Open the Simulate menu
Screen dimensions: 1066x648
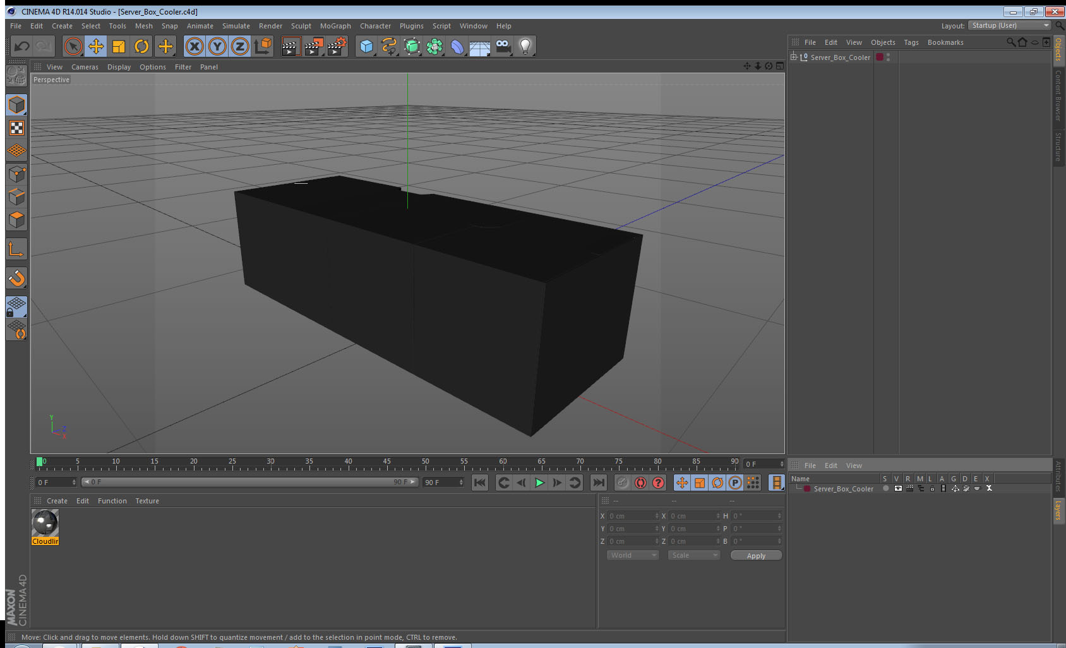(x=236, y=26)
